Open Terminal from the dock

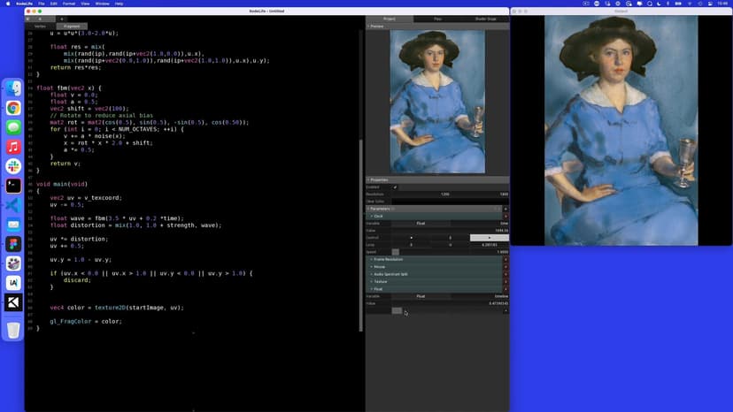click(x=13, y=186)
